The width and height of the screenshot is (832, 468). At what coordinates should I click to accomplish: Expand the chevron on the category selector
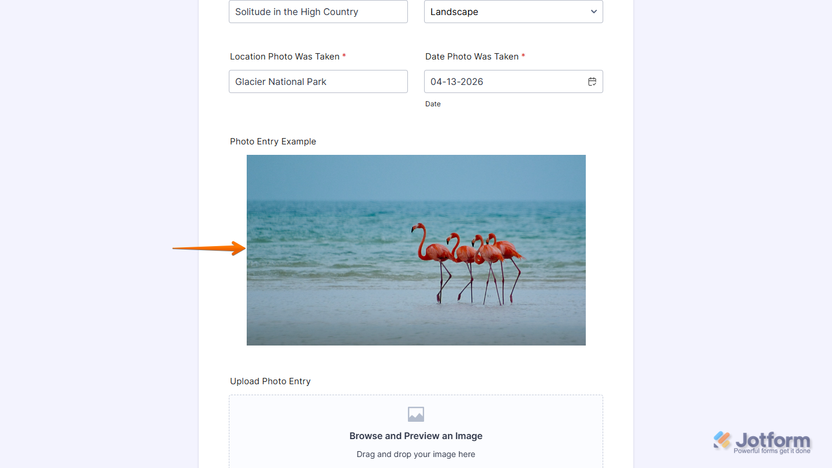pos(593,12)
